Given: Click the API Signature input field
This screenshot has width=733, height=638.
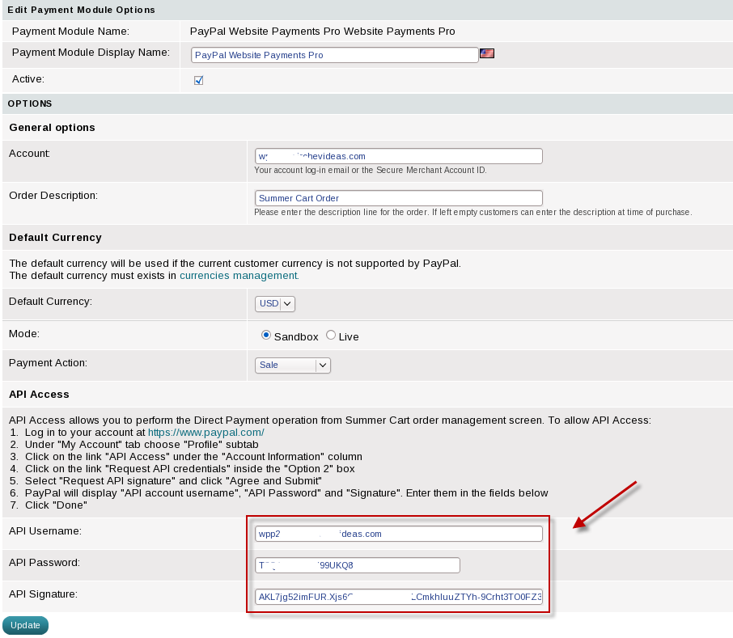Looking at the screenshot, I should (398, 597).
